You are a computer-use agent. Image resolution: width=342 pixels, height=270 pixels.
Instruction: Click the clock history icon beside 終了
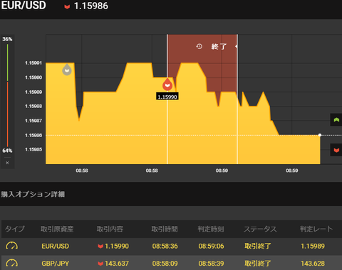[199, 46]
